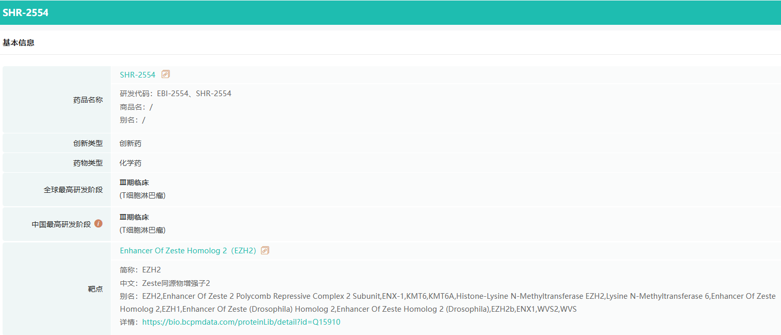Click (T细胞淋巴瘤) under 中国最高研发阶段
781x335 pixels.
pos(142,230)
